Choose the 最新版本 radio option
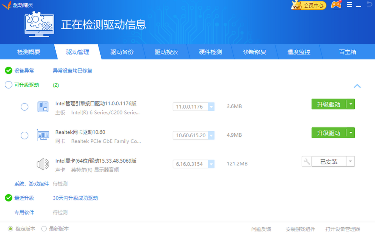 click(44, 229)
